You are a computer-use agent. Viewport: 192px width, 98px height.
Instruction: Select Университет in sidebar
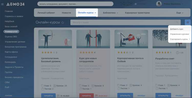[x=11, y=31]
